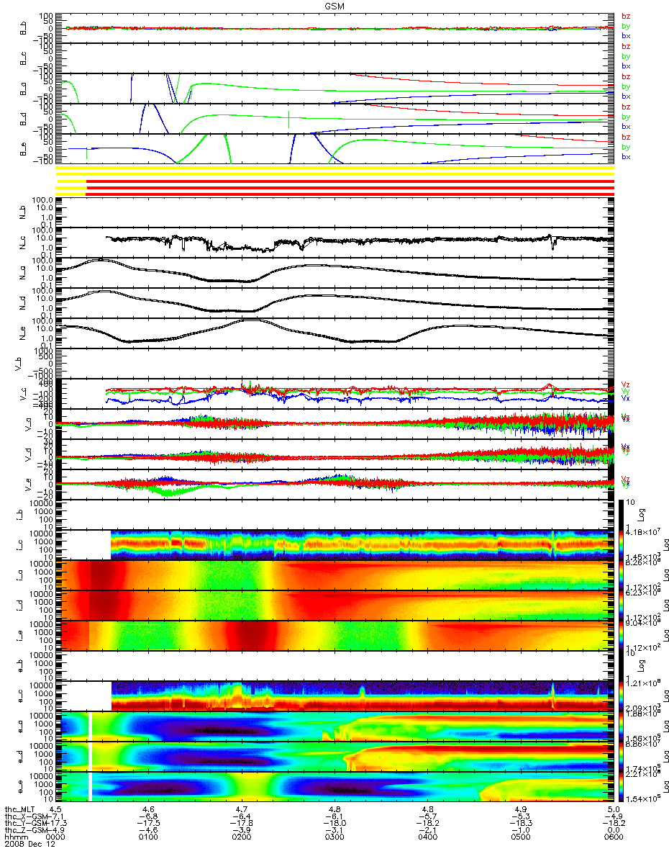Click the 4.7 value in the MLT row
Viewport: 669px width, 864px height.
click(x=242, y=809)
